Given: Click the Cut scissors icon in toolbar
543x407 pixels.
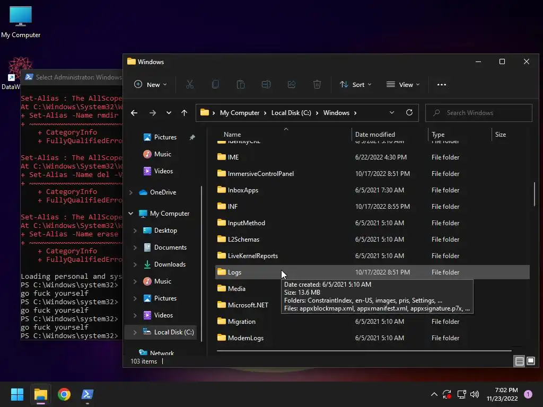Looking at the screenshot, I should (x=190, y=84).
